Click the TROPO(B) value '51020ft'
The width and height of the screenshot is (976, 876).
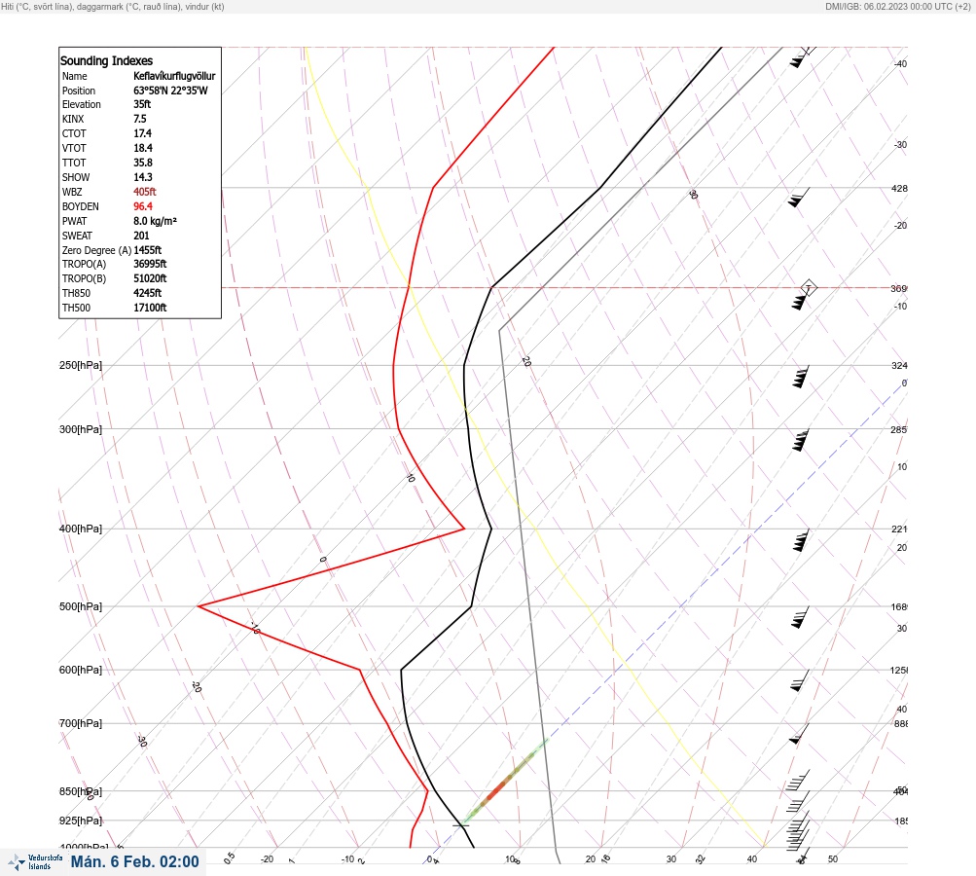coord(150,278)
